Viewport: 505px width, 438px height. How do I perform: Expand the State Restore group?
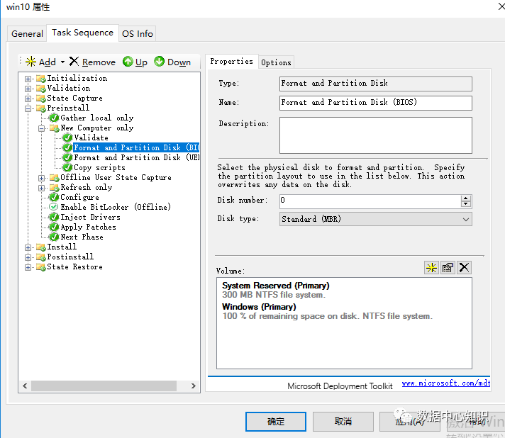pos(28,267)
